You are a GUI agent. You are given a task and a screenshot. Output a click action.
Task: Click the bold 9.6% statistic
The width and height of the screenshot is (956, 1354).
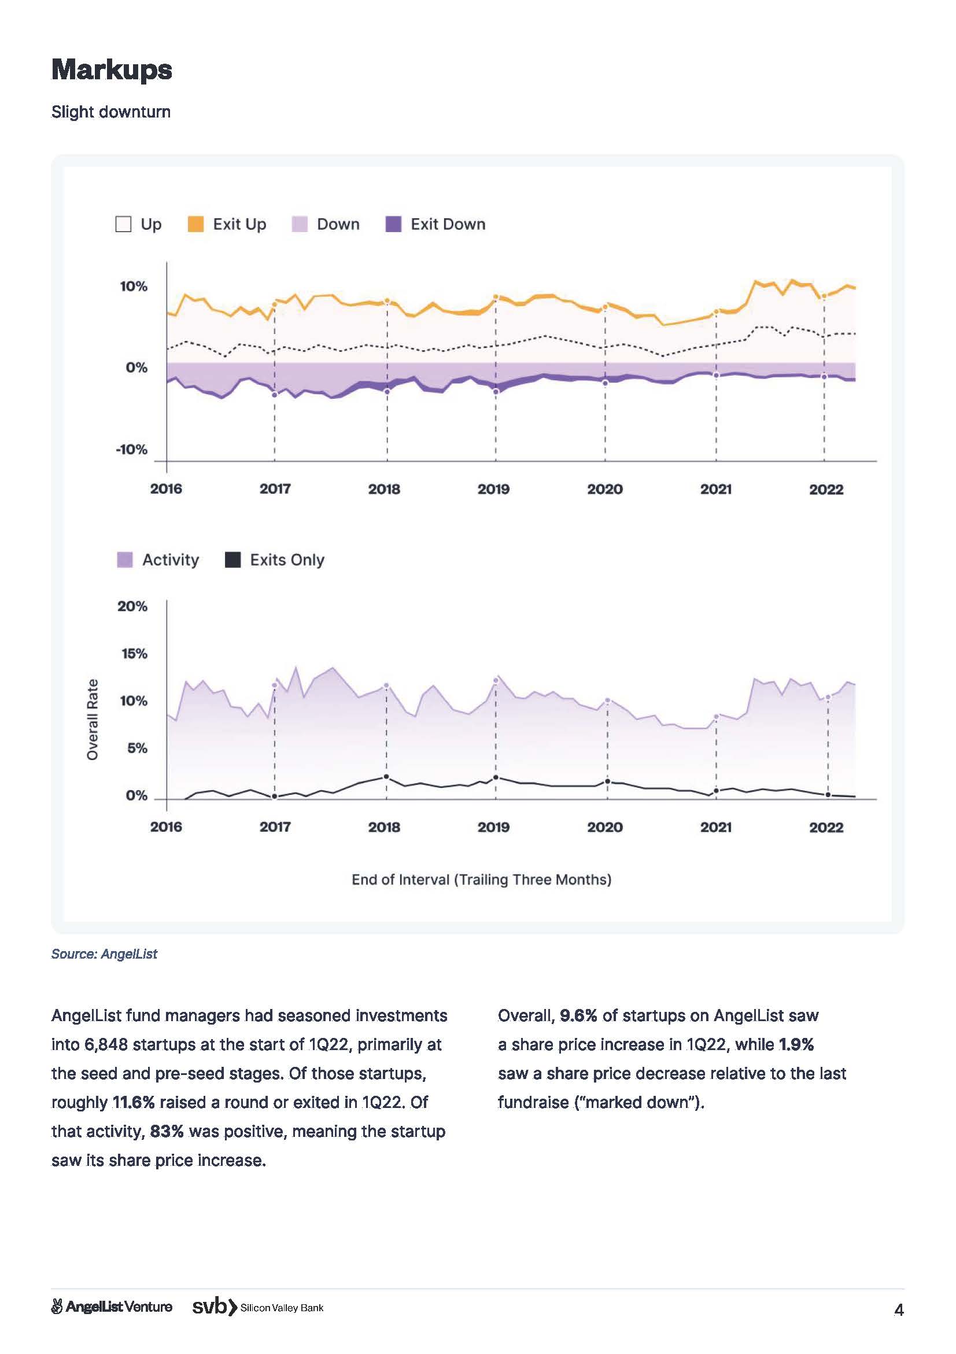point(578,1015)
